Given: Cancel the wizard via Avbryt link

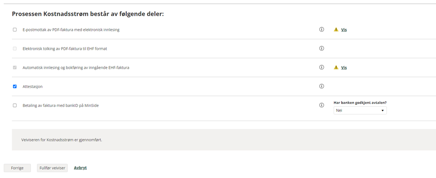Looking at the screenshot, I should [x=80, y=168].
